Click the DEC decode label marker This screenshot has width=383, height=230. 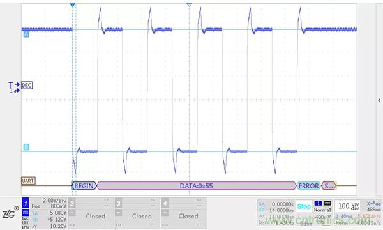27,86
